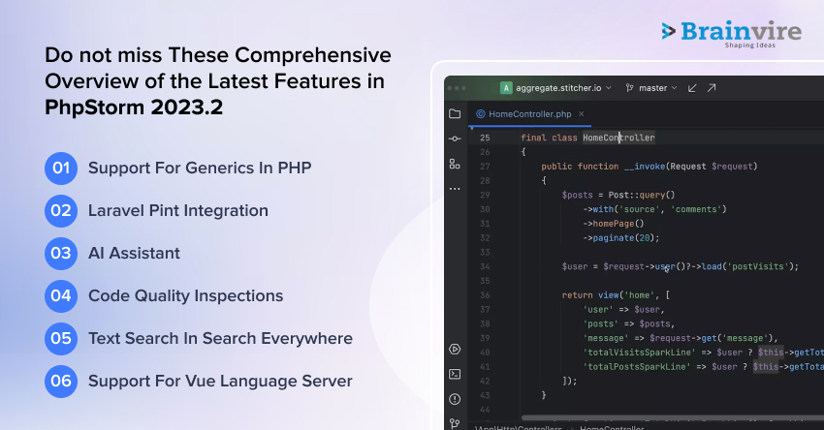The image size is (824, 430).
Task: Open the Project folder tool window
Action: 455,113
